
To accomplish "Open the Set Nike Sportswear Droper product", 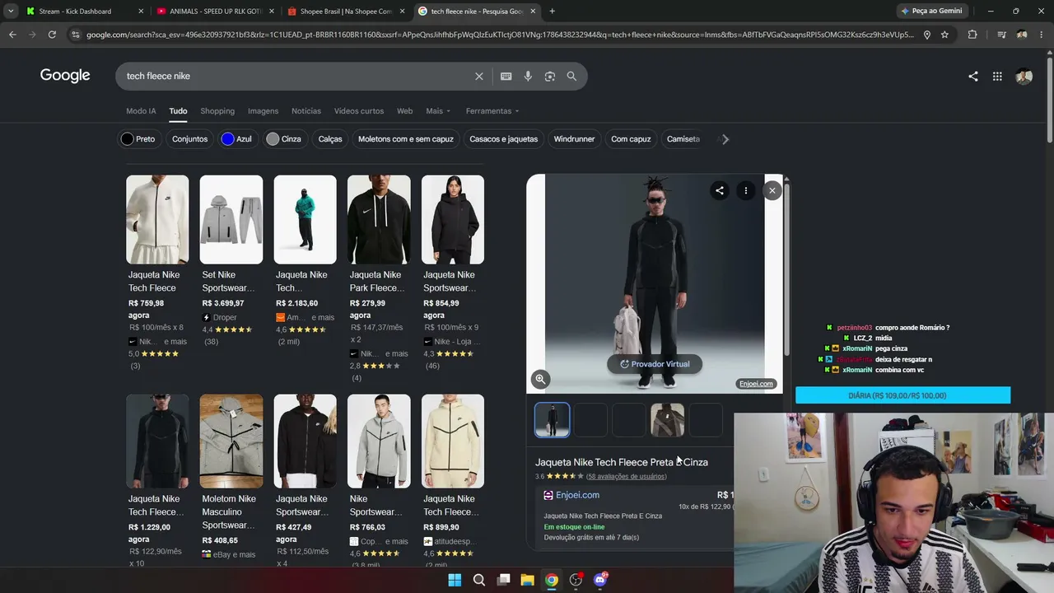I will tap(231, 259).
